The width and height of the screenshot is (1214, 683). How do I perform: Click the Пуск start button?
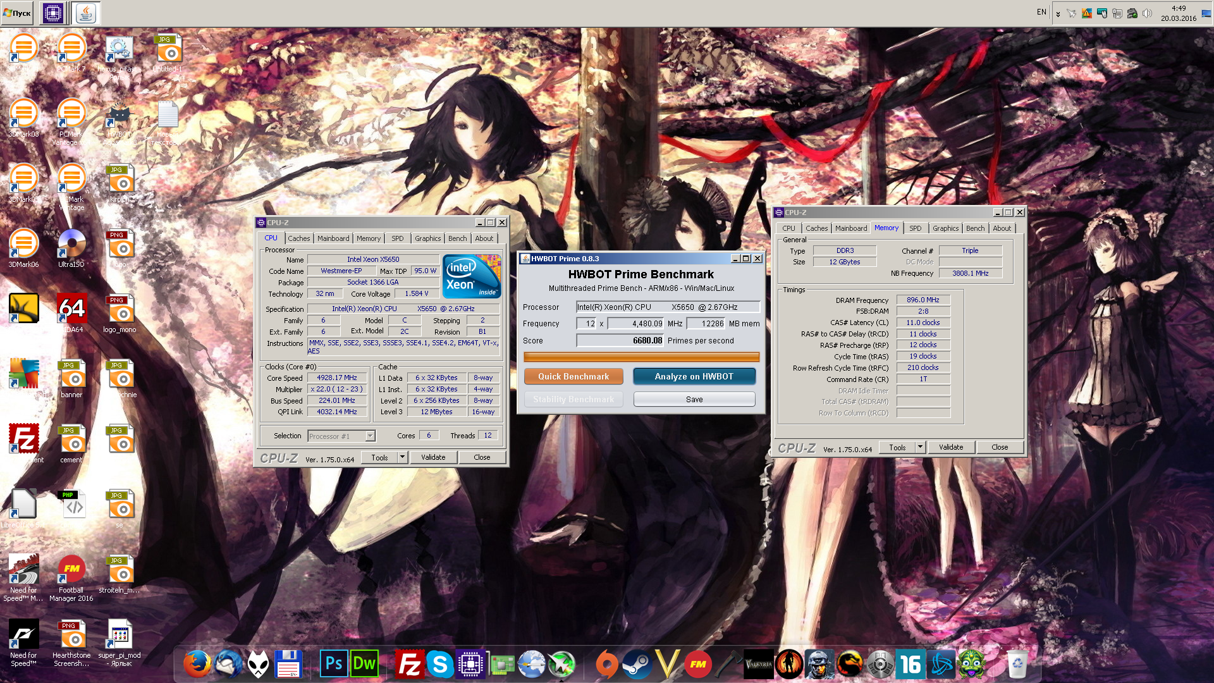click(17, 13)
